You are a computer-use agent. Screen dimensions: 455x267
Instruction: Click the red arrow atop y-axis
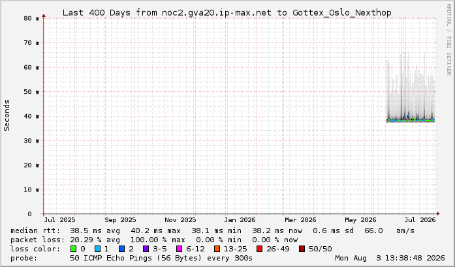click(44, 16)
